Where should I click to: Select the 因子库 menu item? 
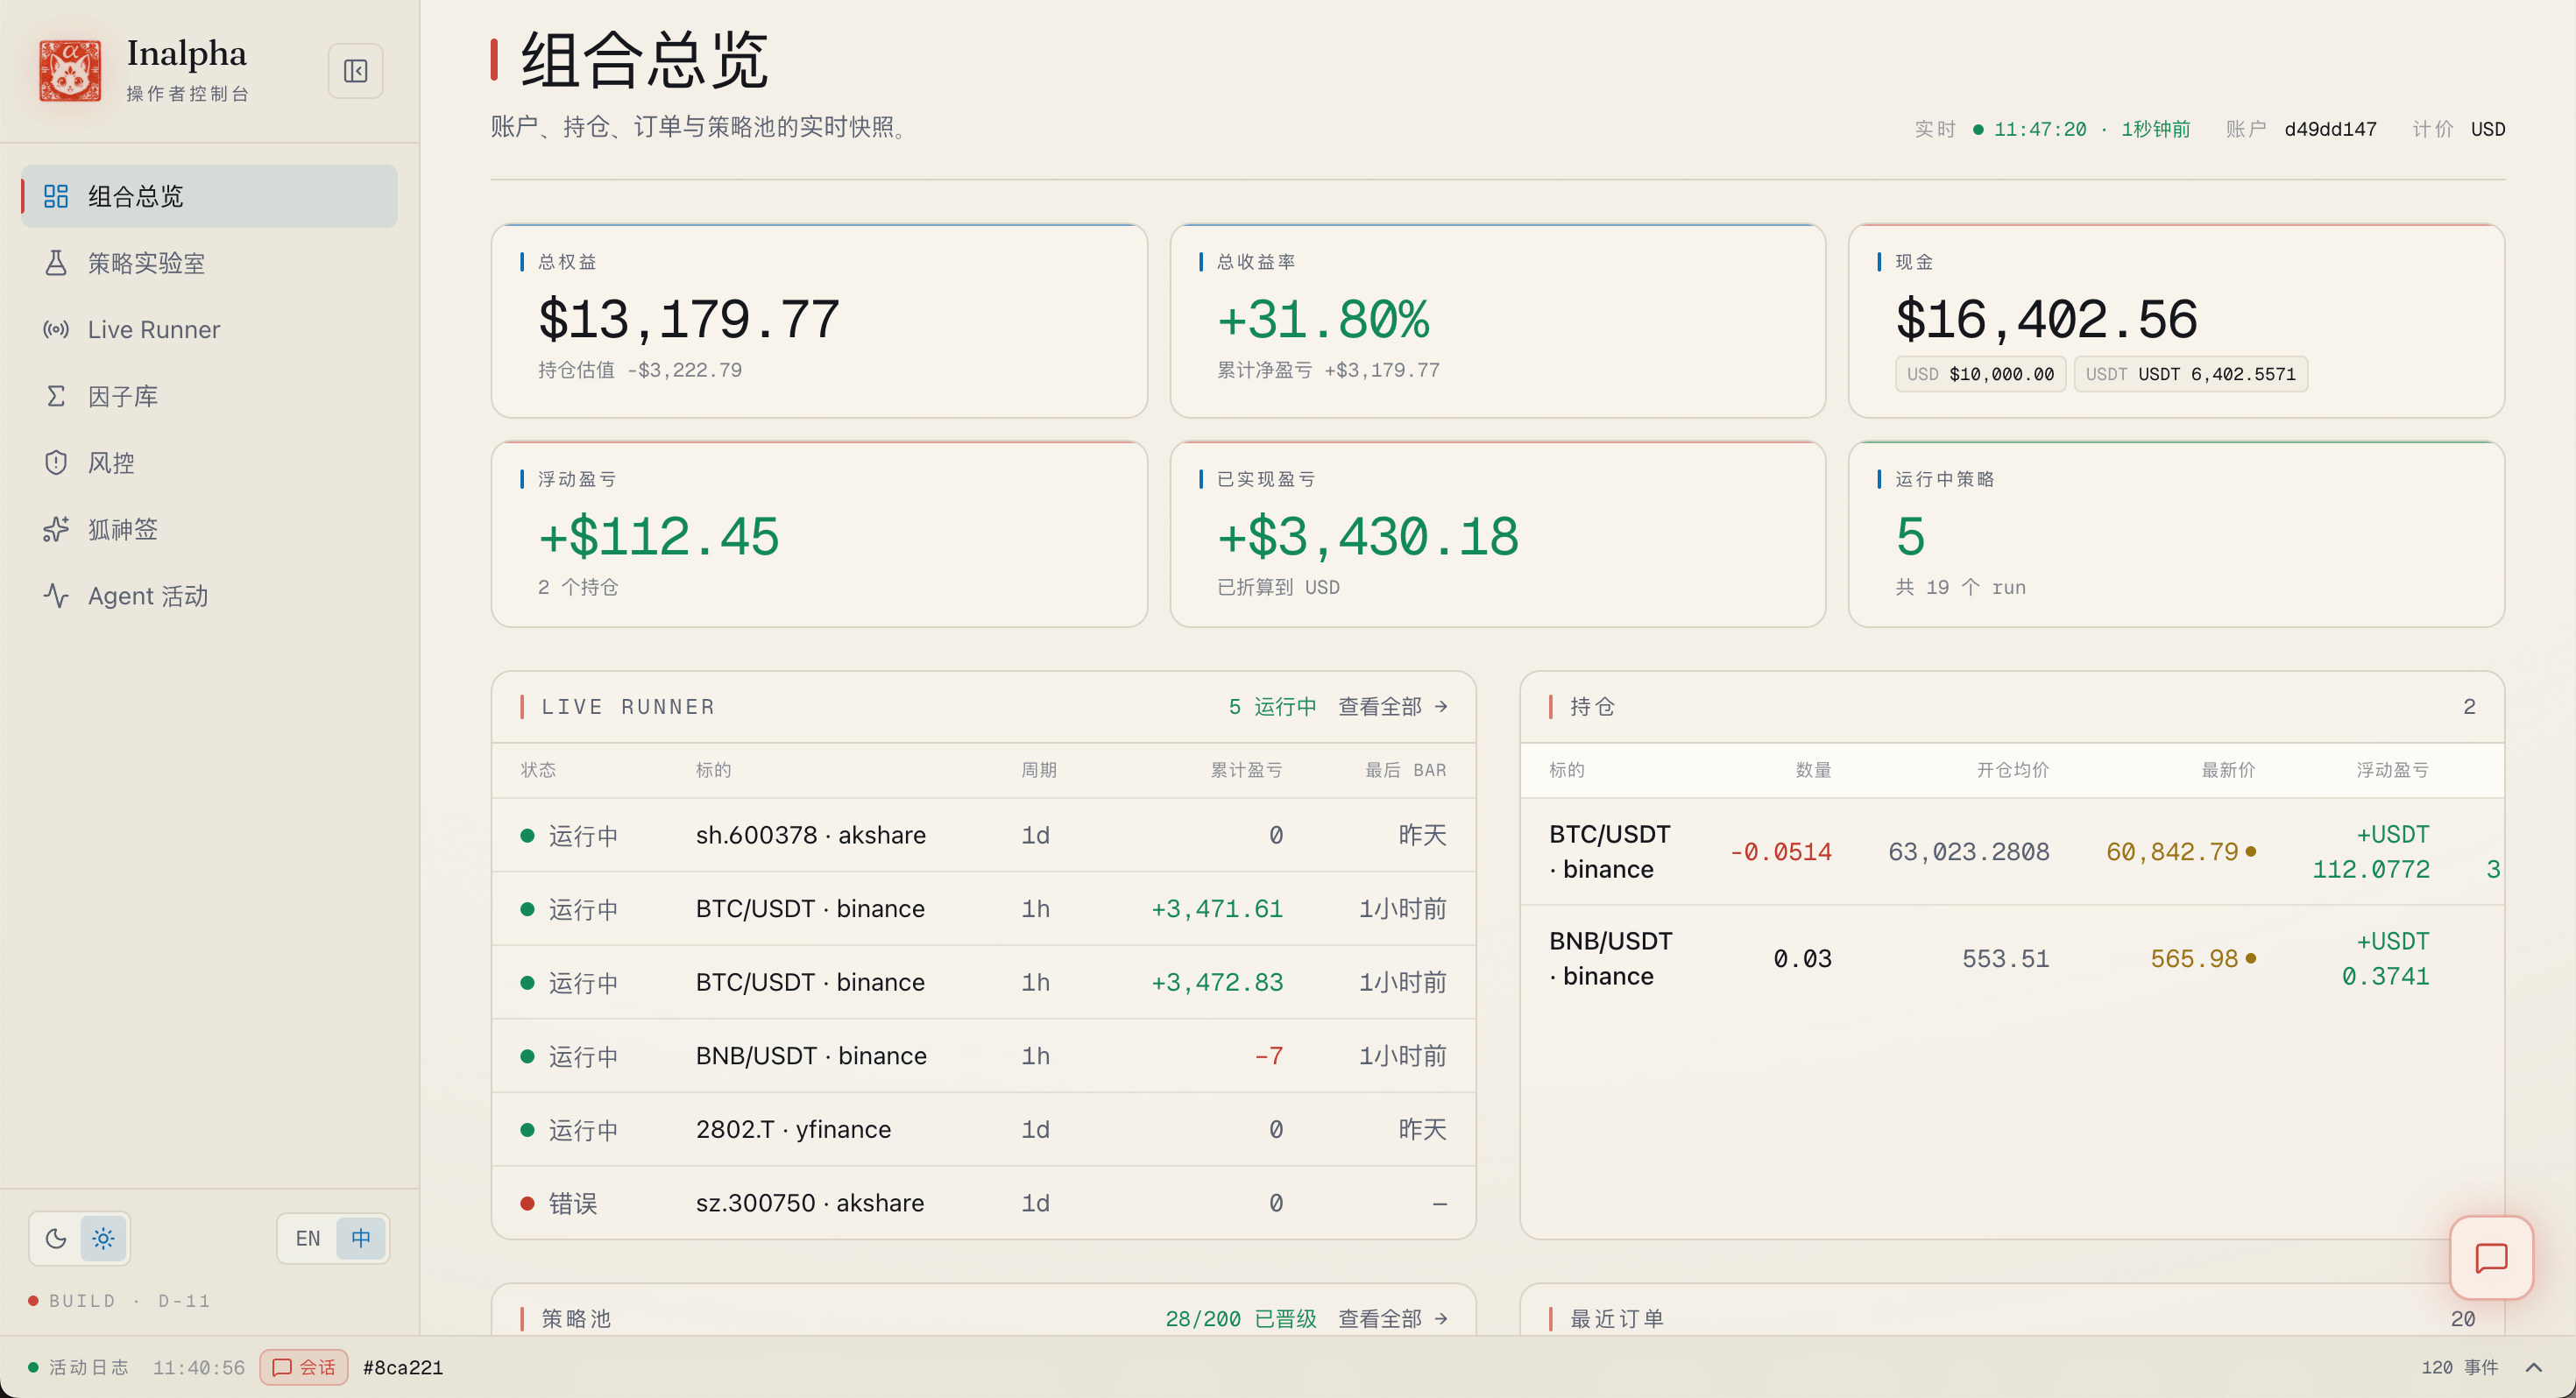tap(209, 396)
